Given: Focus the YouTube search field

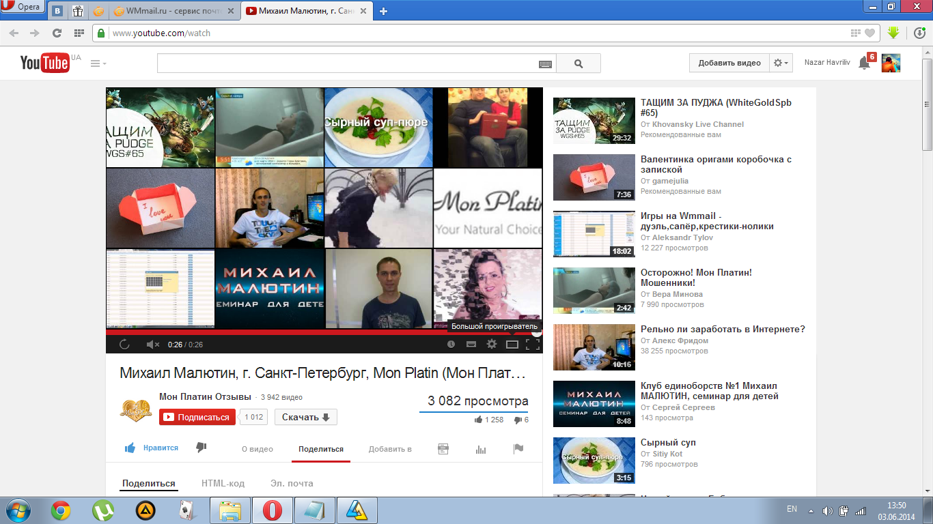Looking at the screenshot, I should pos(348,63).
